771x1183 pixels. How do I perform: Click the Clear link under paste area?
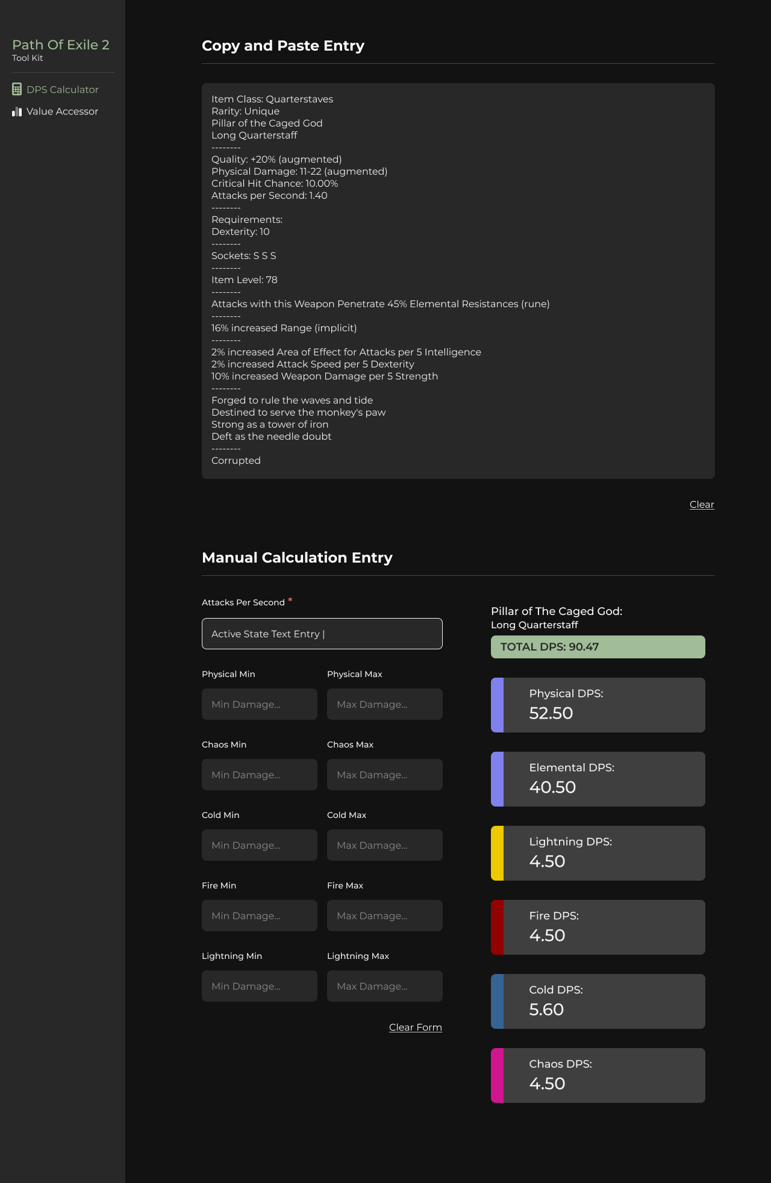point(702,504)
